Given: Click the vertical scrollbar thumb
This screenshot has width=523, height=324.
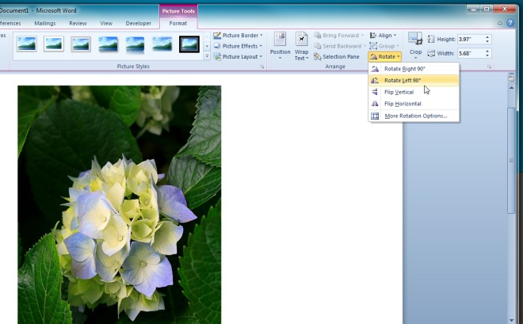Looking at the screenshot, I should pos(511,161).
